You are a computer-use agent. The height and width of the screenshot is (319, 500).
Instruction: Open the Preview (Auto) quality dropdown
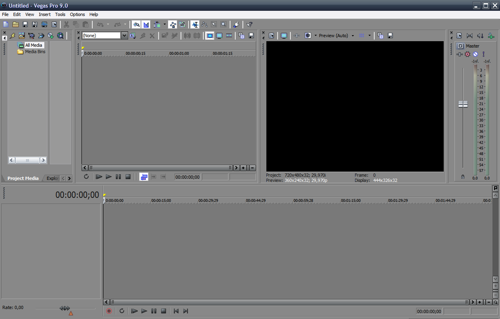[336, 36]
